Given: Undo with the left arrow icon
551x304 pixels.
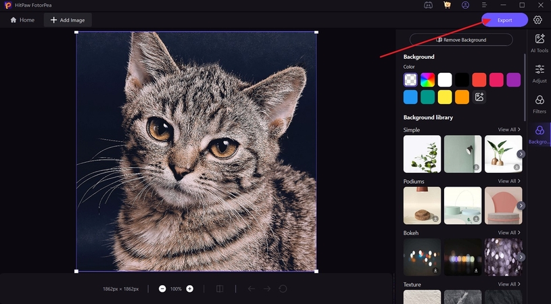Looking at the screenshot, I should (x=251, y=289).
